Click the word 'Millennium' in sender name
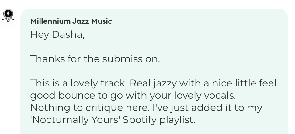295x134 pixels. pos(50,21)
